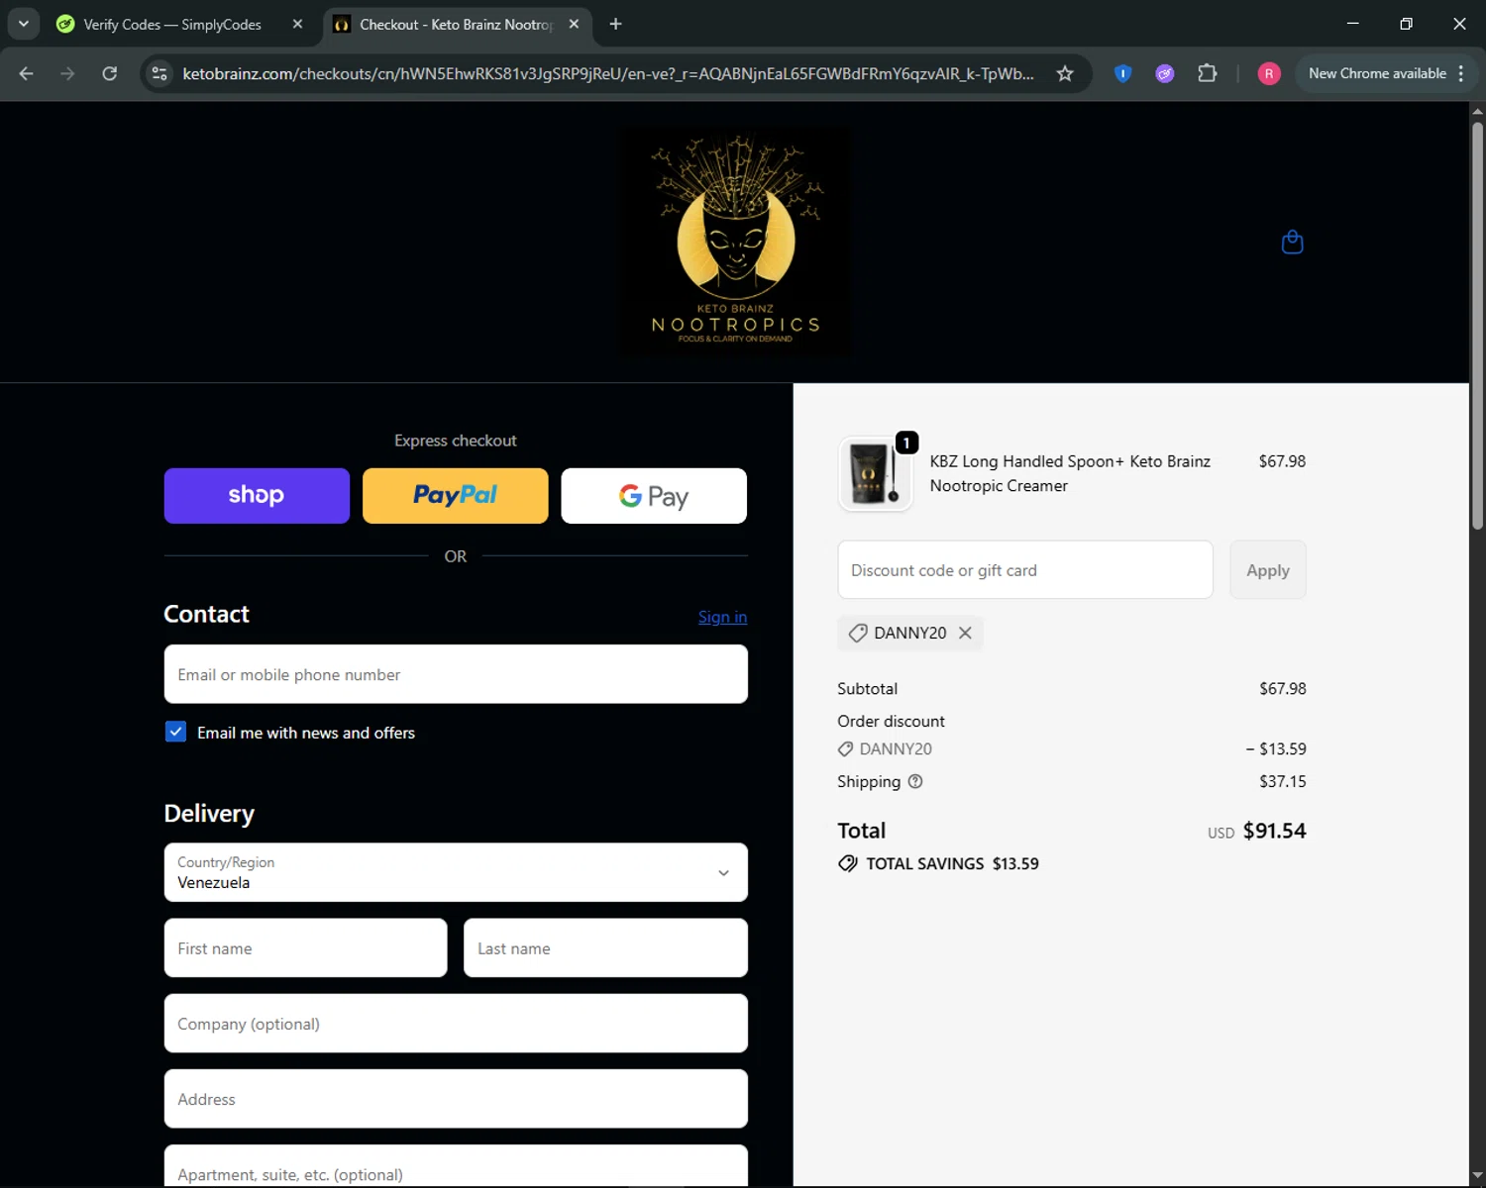Viewport: 1486px width, 1188px height.
Task: Click the browser address bar URL
Action: (x=608, y=73)
